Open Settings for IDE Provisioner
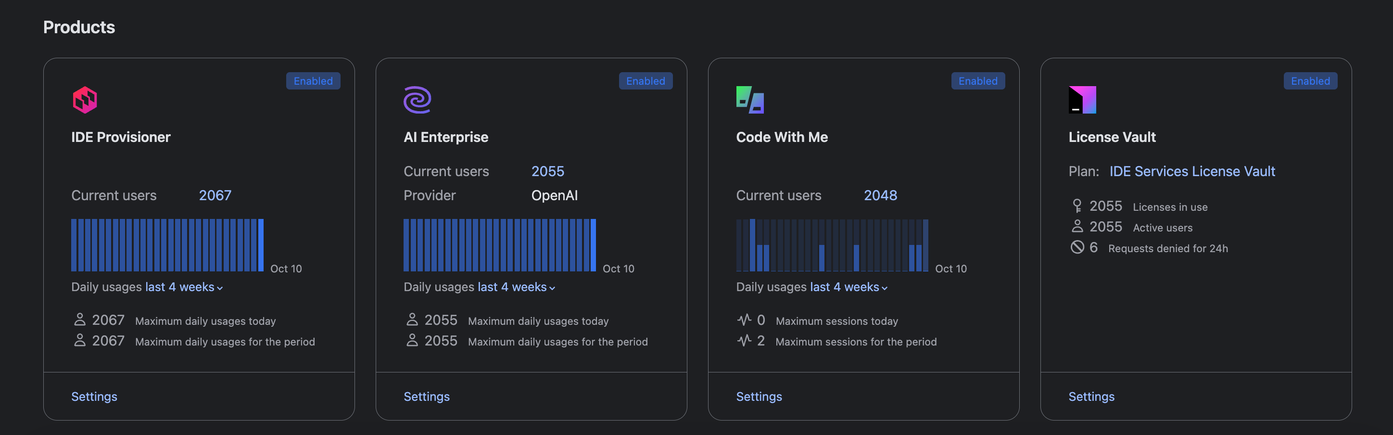This screenshot has width=1393, height=435. pyautogui.click(x=94, y=396)
